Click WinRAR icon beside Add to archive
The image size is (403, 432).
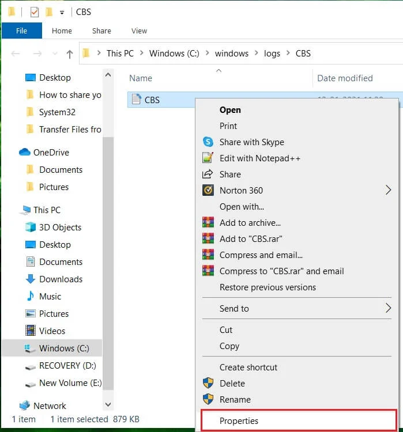point(208,222)
